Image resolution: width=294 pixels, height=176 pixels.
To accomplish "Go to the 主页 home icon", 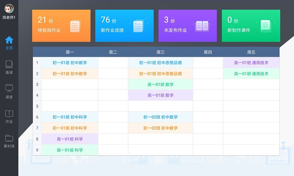I will click(9, 40).
